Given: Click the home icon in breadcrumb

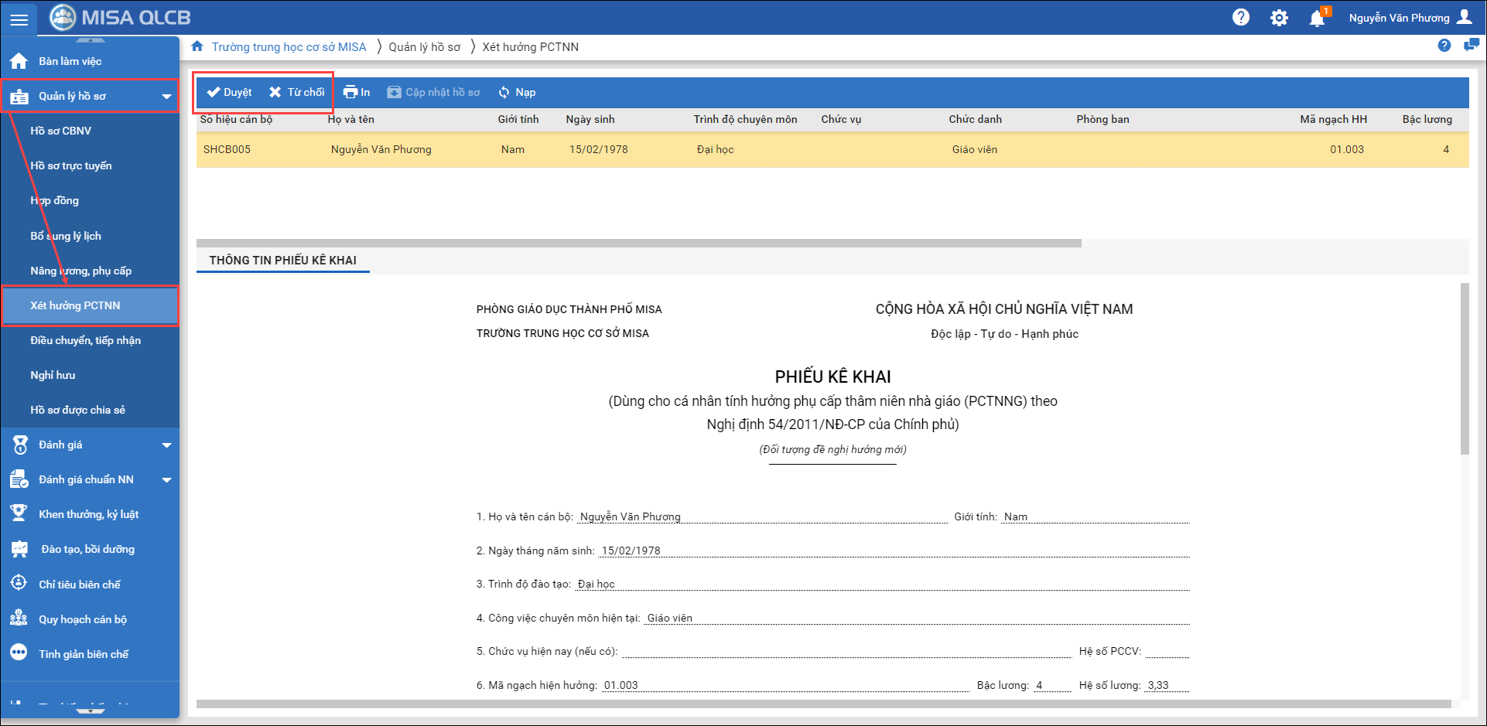Looking at the screenshot, I should pyautogui.click(x=197, y=46).
